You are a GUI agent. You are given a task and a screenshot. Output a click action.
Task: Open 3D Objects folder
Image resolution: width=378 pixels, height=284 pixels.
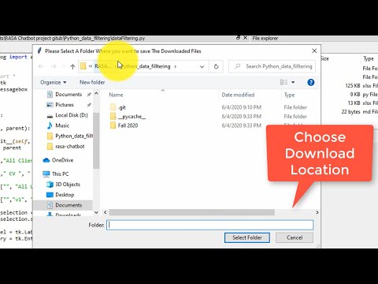(x=68, y=185)
